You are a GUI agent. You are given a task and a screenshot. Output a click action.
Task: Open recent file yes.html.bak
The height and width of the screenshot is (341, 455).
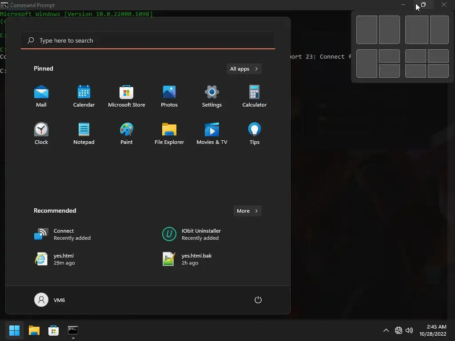pos(187,259)
